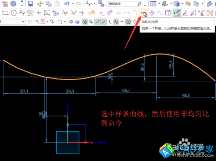
Task: Click the 190.6 vertical dimension
Action: (142, 67)
